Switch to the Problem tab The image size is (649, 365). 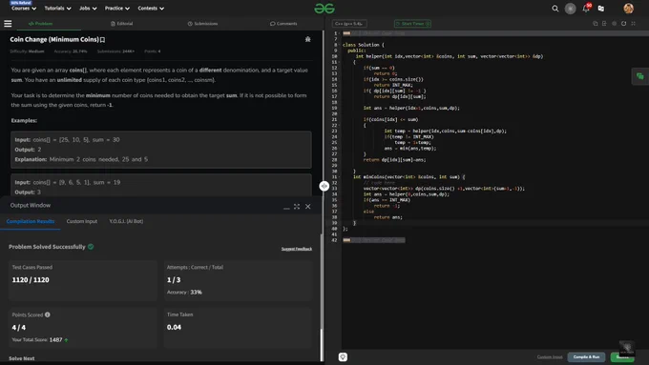point(40,24)
